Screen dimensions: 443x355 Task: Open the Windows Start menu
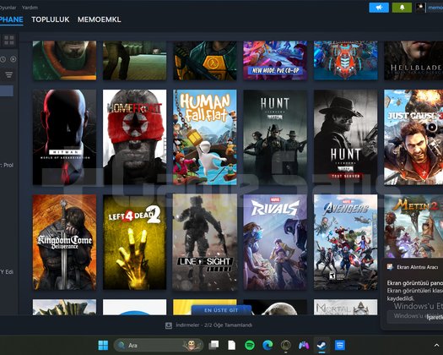coord(103,345)
